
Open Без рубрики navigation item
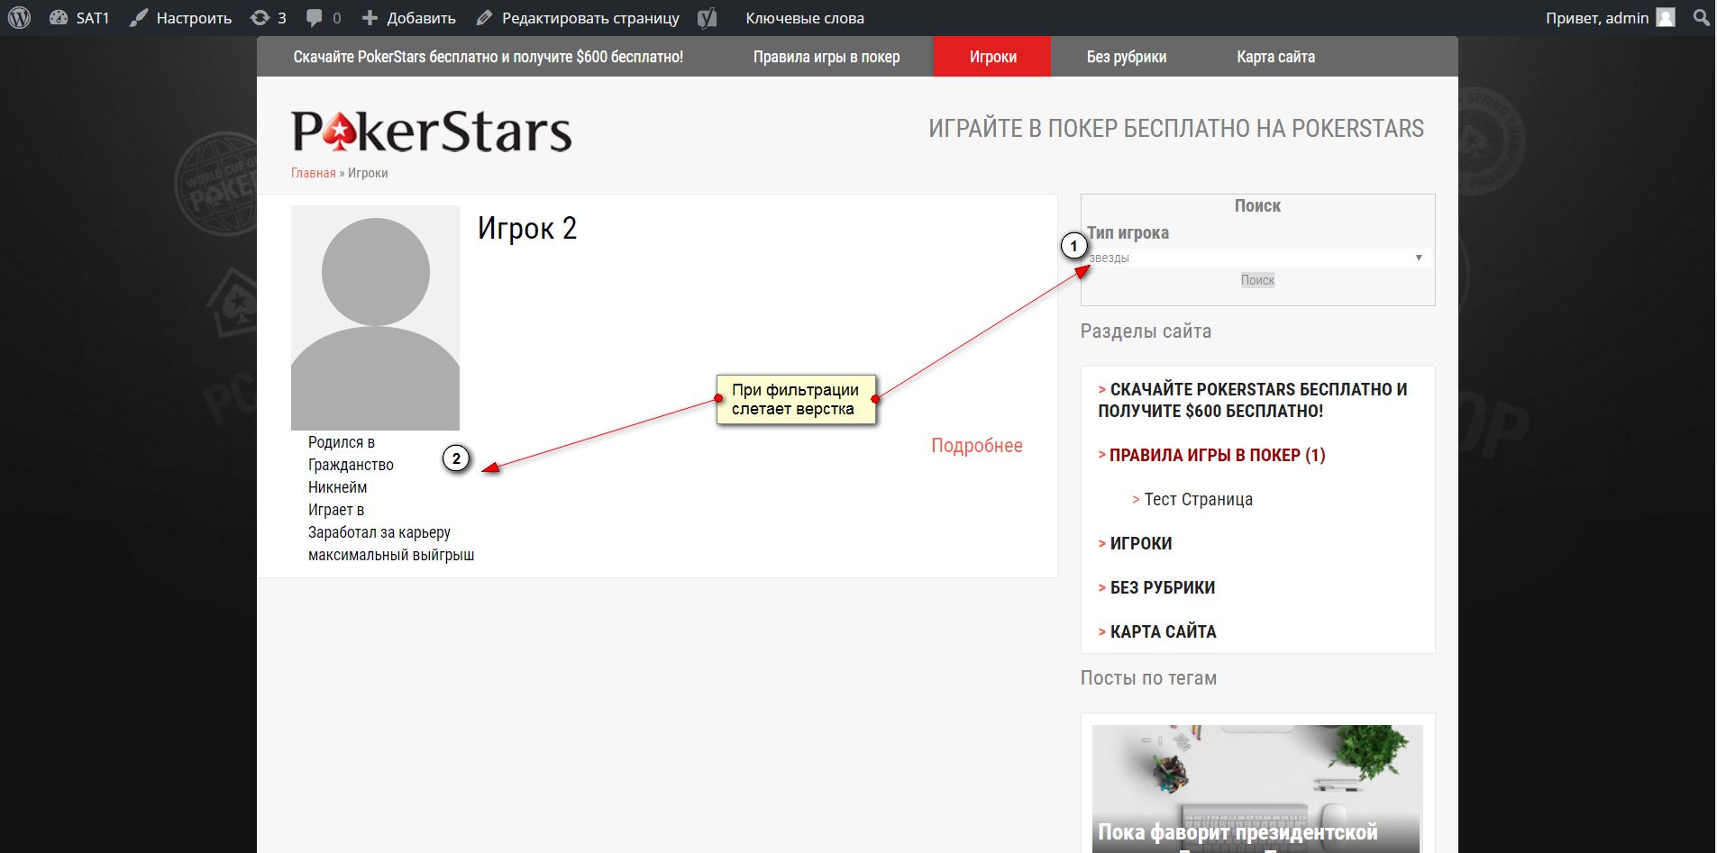1127,57
